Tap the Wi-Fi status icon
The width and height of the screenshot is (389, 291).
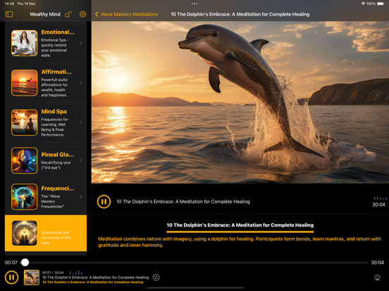tap(363, 4)
